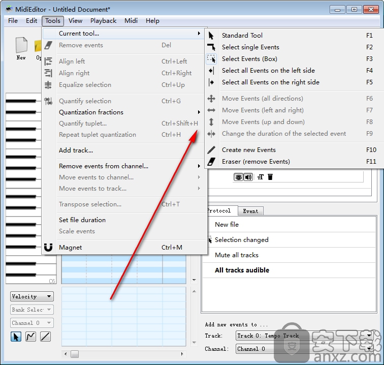Click the Equalize selection icon
Image resolution: width=384 pixels, height=365 pixels.
pos(48,85)
